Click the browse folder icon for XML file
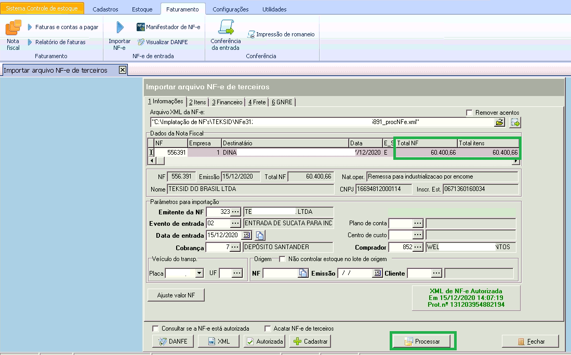The height and width of the screenshot is (355, 571). pos(499,122)
